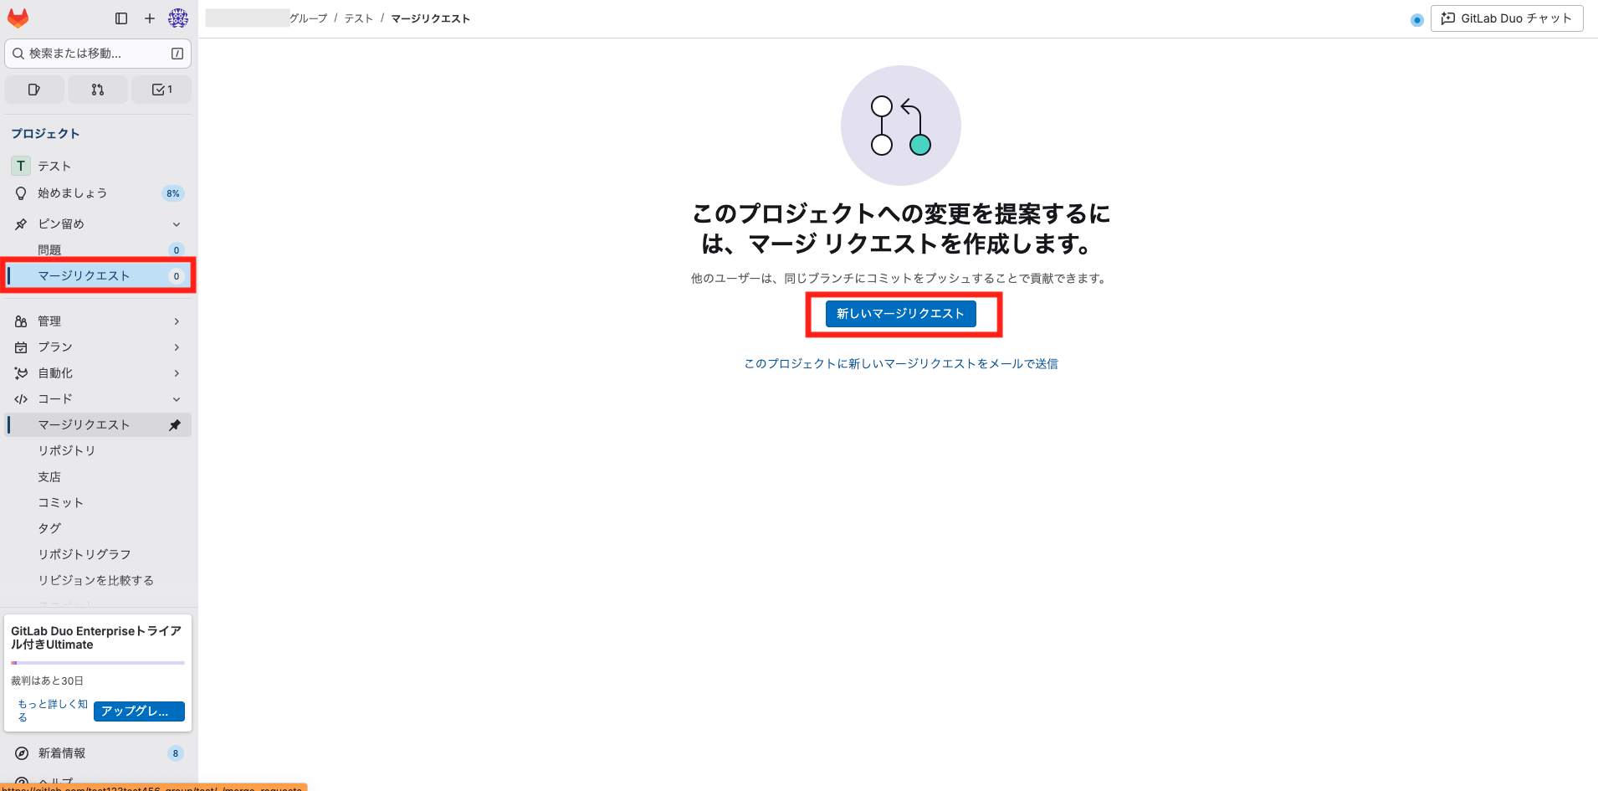Click the blue status dot icon near Duo chat
The height and width of the screenshot is (791, 1598).
(x=1416, y=20)
